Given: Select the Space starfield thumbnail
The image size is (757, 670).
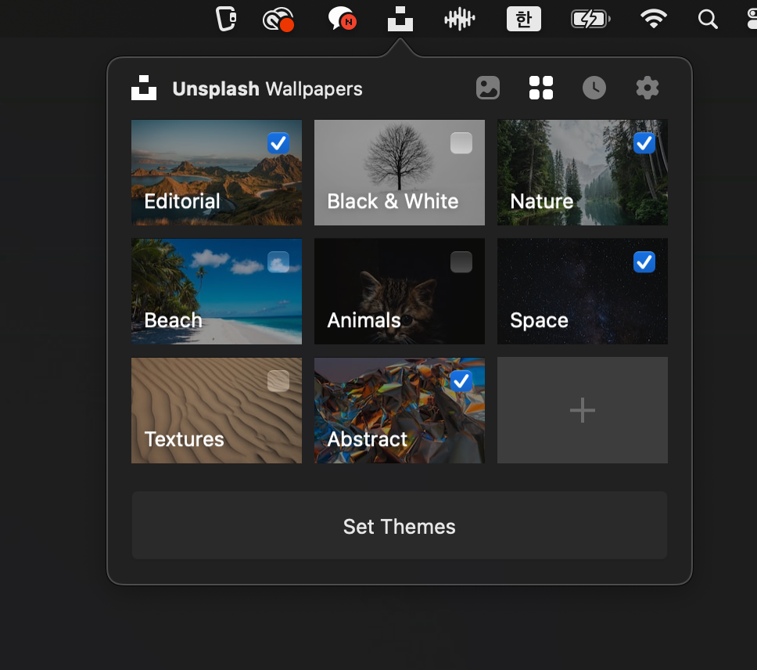Looking at the screenshot, I should point(583,291).
